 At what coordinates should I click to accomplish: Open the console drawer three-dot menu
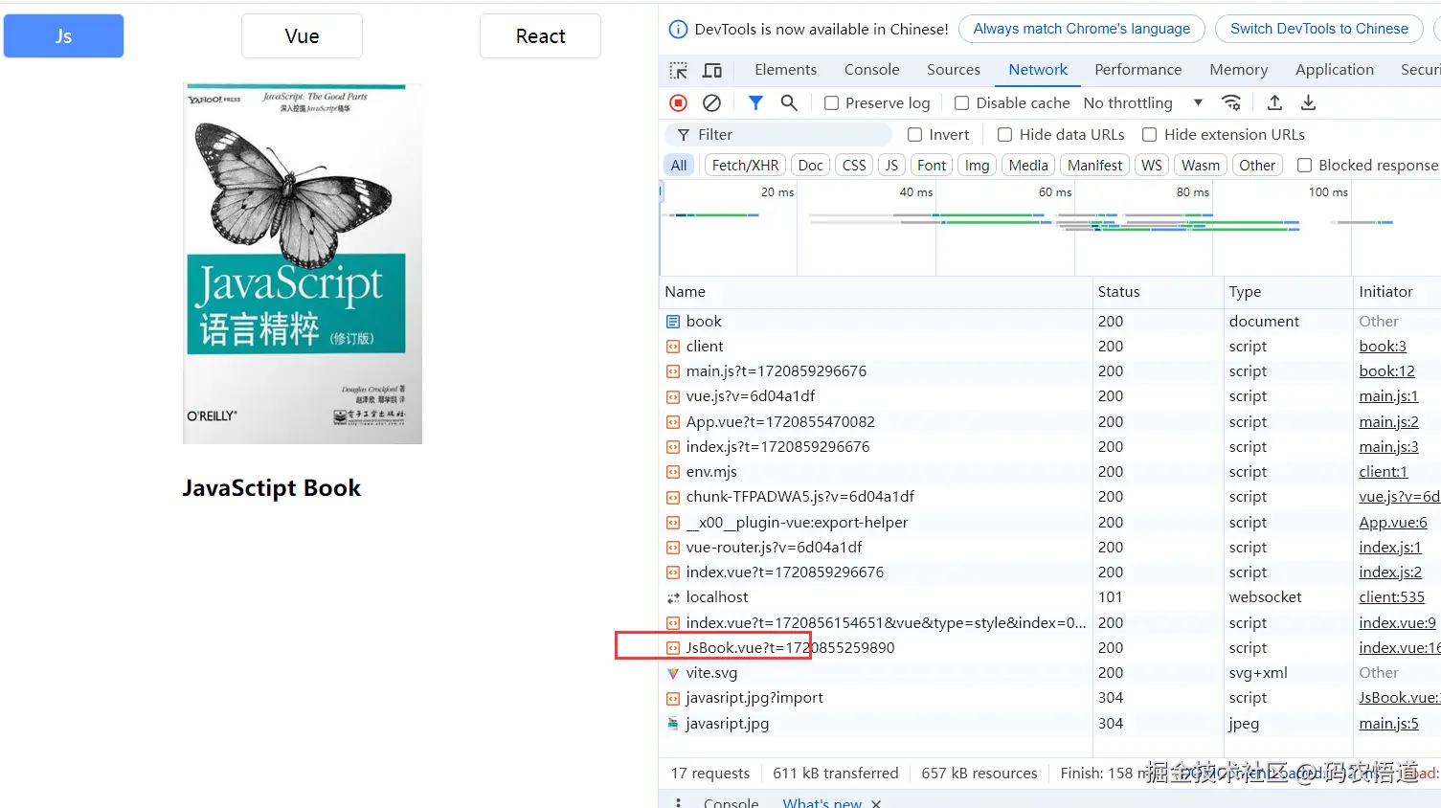tap(678, 802)
